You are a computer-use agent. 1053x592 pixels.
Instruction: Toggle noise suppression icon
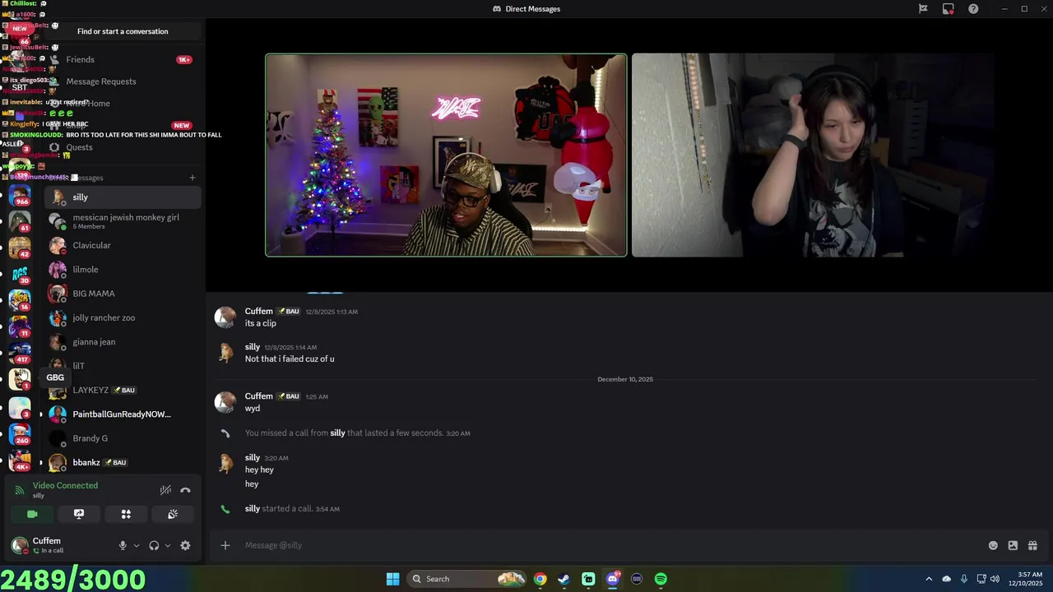(165, 490)
